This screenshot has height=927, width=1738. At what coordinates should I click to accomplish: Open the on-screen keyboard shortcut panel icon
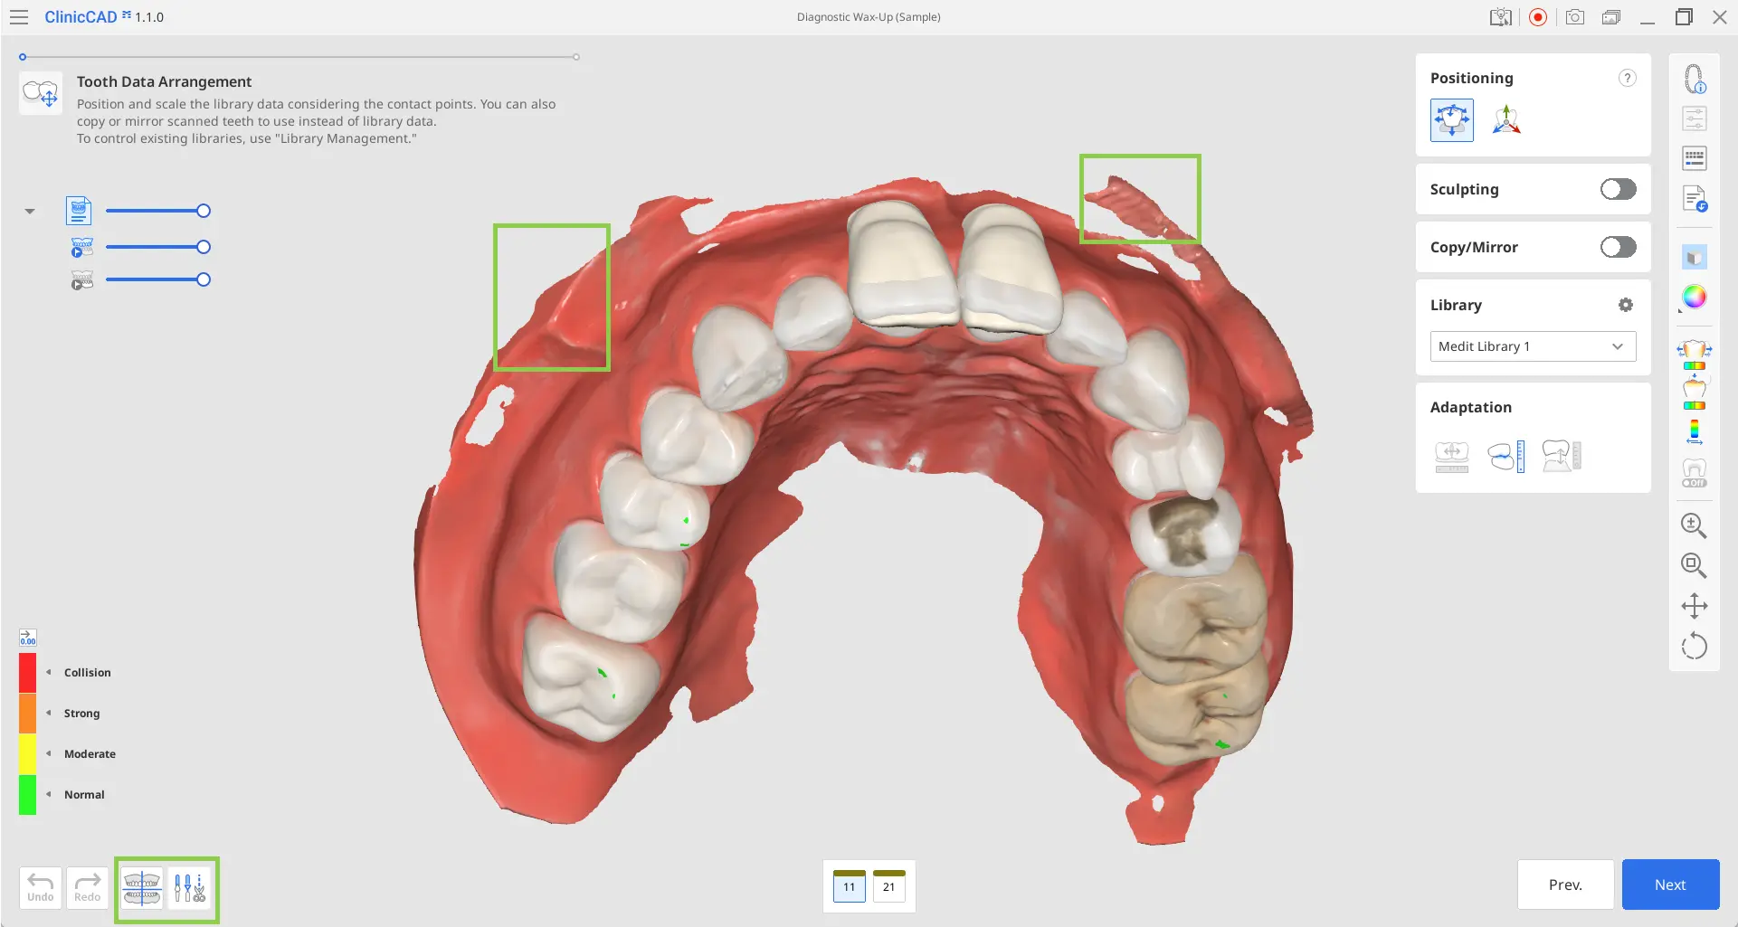(x=1695, y=158)
